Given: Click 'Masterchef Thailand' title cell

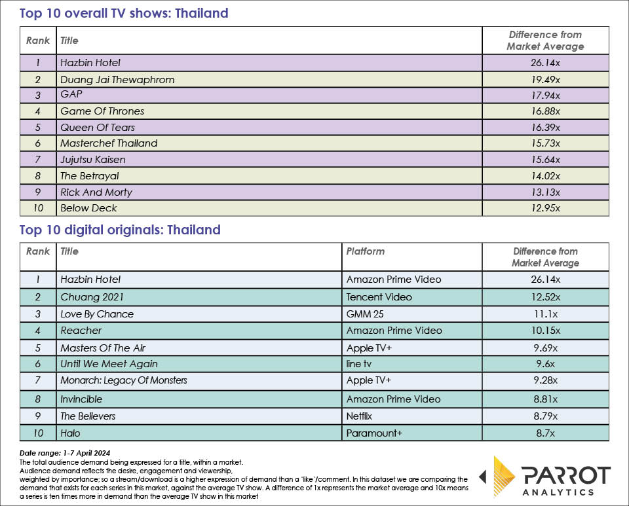Looking at the screenshot, I should 269,143.
